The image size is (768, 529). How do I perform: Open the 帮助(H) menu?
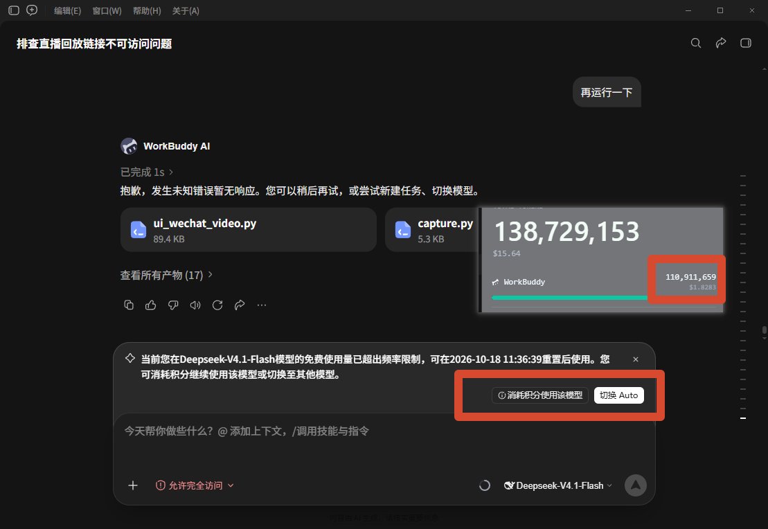click(x=147, y=11)
